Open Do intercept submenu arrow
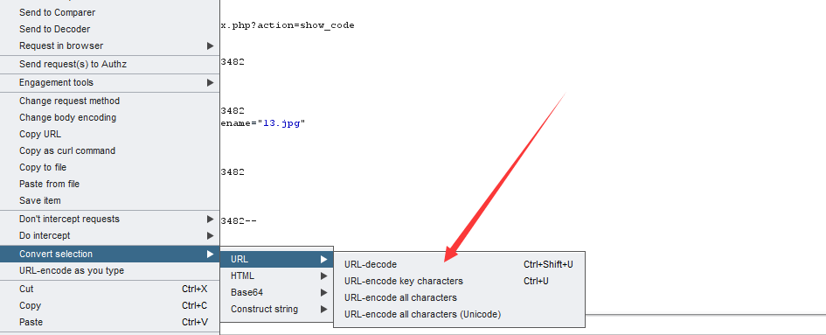The width and height of the screenshot is (826, 335). [x=210, y=236]
